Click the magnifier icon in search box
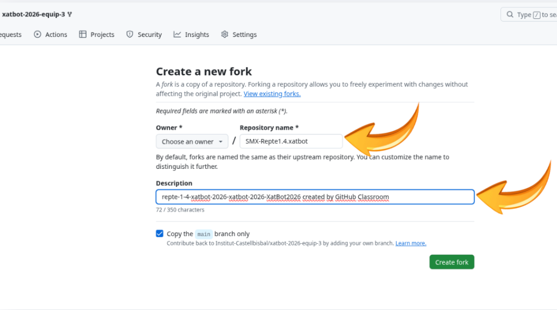The width and height of the screenshot is (557, 310). coord(510,15)
